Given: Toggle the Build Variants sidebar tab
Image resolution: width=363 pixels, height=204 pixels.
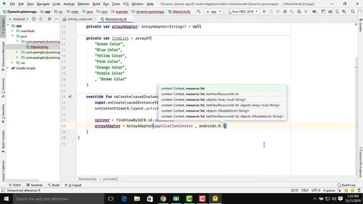Looking at the screenshot, I should pos(3,141).
